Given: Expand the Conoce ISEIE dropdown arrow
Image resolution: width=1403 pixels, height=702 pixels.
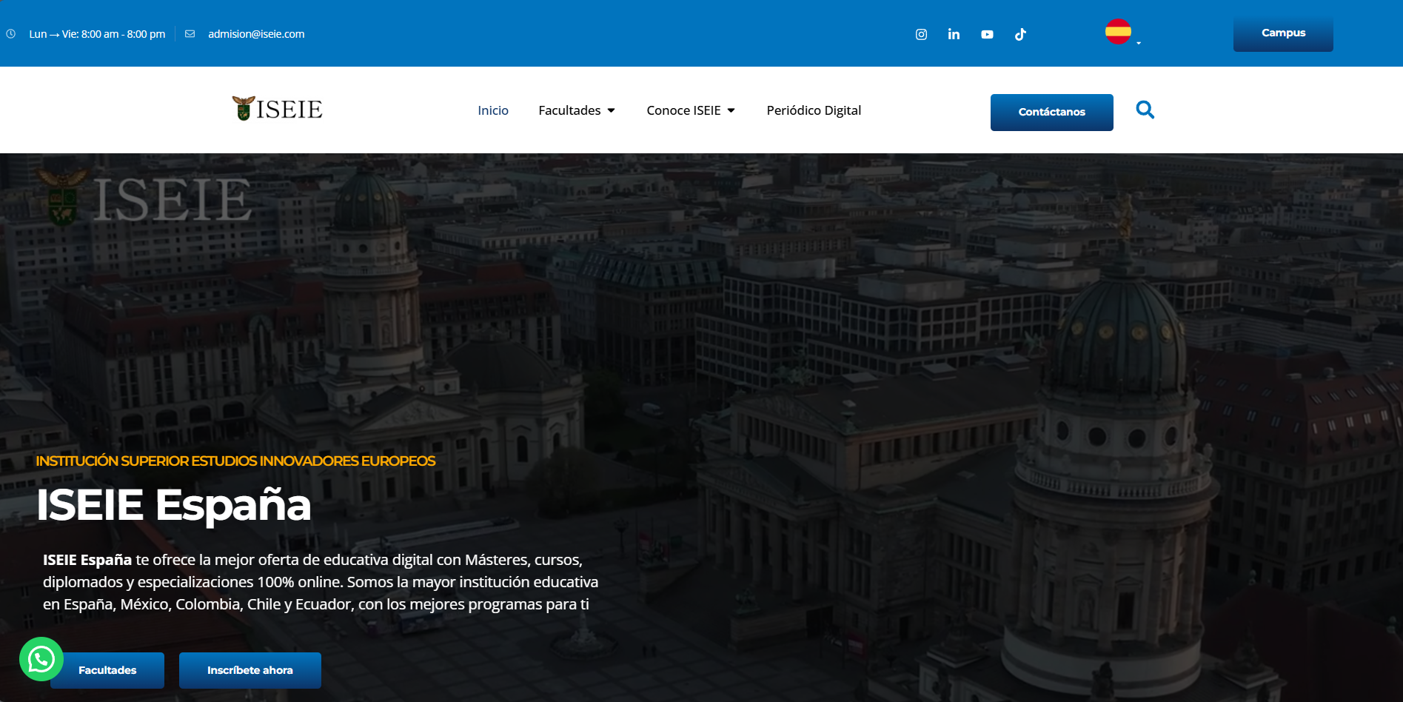Looking at the screenshot, I should coord(731,110).
